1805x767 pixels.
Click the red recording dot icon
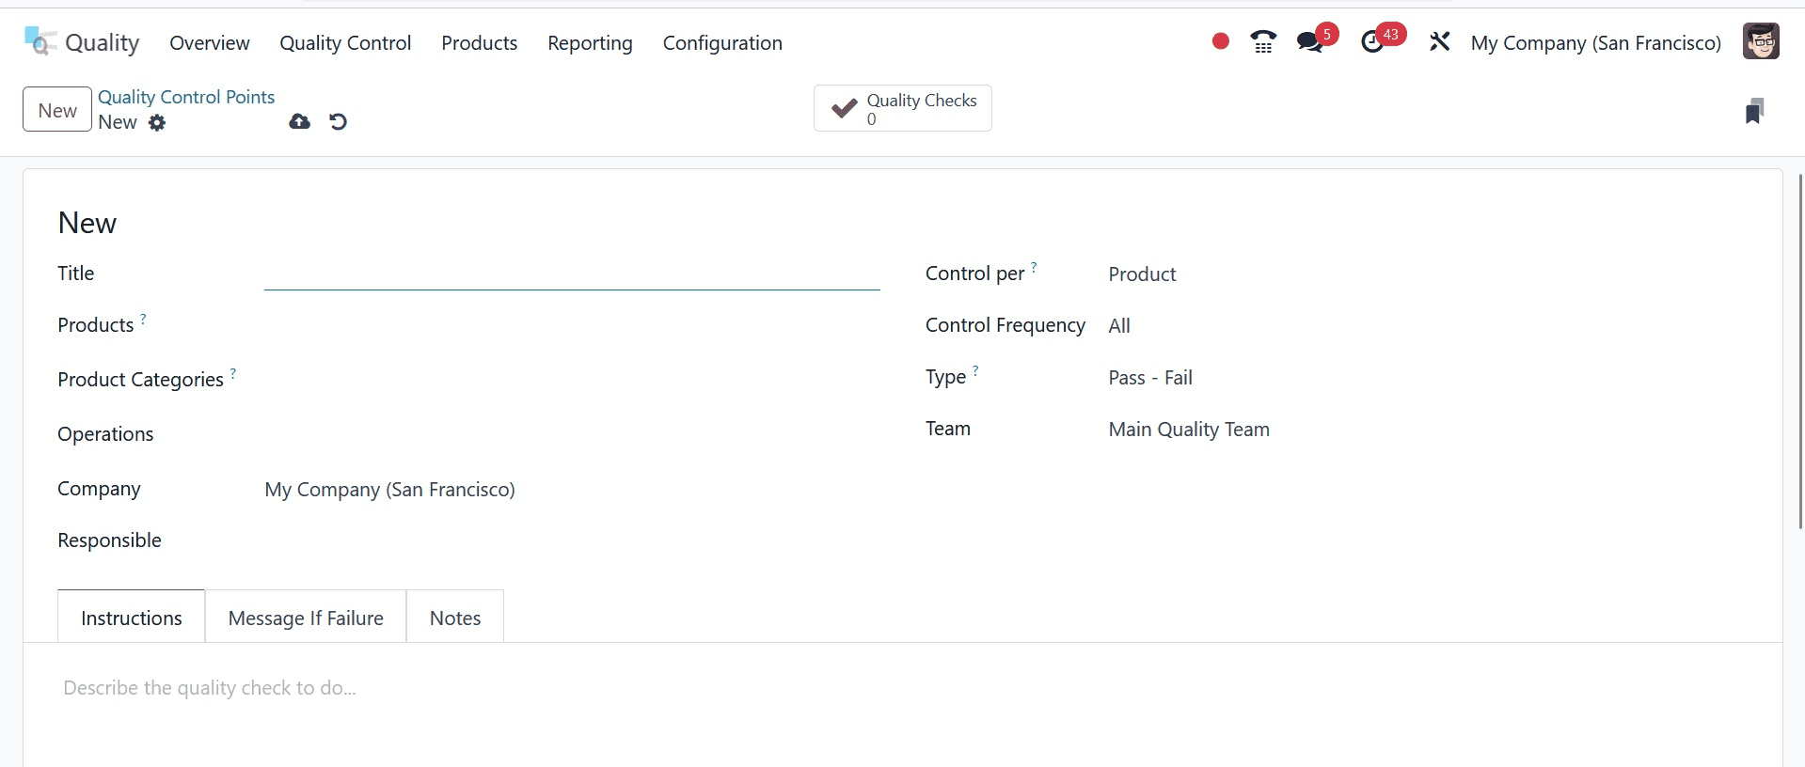tap(1220, 41)
